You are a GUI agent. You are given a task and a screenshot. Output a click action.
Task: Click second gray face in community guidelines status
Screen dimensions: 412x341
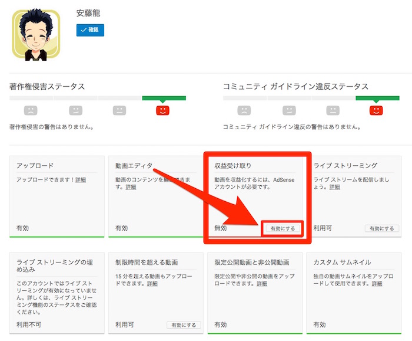pos(288,110)
